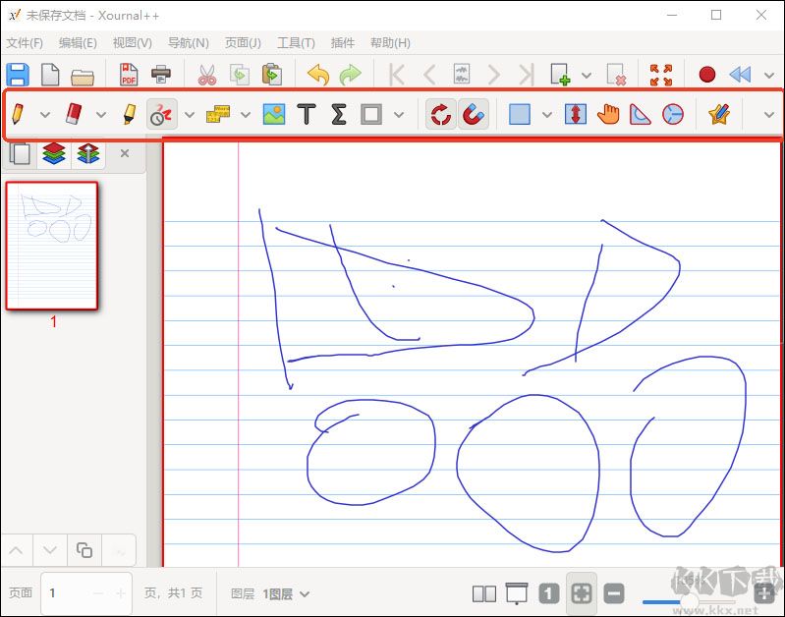Close the sidebar panel
This screenshot has height=617, width=785.
click(125, 153)
